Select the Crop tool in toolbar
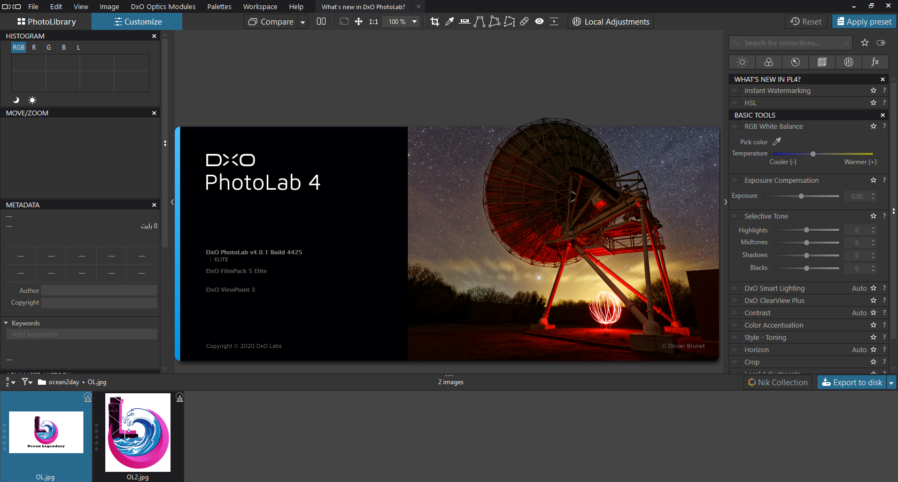The image size is (898, 482). tap(435, 21)
